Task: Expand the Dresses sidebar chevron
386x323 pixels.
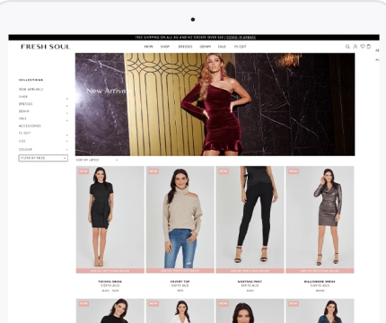Action: tap(67, 106)
